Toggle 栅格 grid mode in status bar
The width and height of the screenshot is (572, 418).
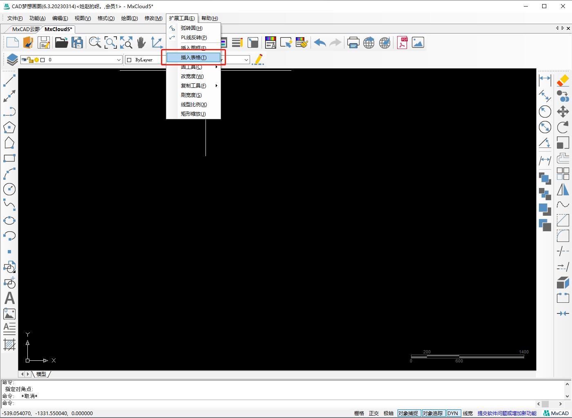click(359, 413)
